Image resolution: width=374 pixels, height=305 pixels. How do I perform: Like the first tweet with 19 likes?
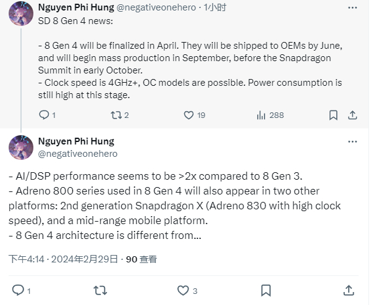tap(189, 115)
